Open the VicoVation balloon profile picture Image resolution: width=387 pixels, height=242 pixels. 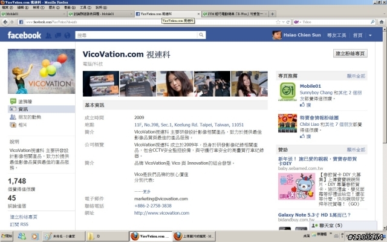tap(42, 71)
